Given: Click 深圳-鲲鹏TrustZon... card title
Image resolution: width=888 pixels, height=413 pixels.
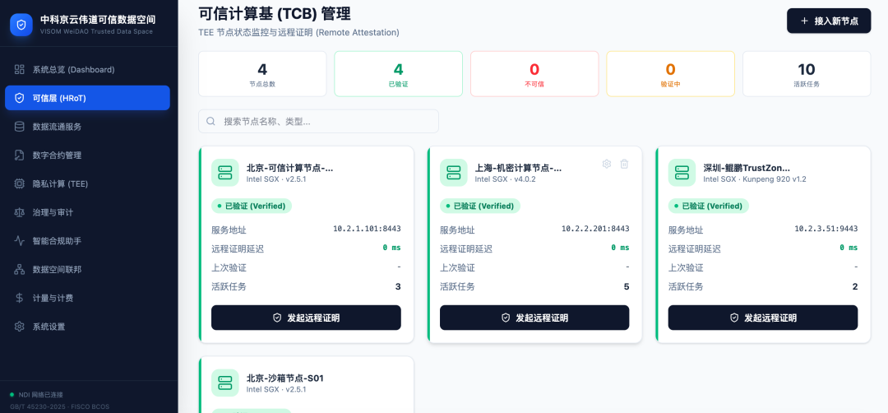Looking at the screenshot, I should coord(747,168).
